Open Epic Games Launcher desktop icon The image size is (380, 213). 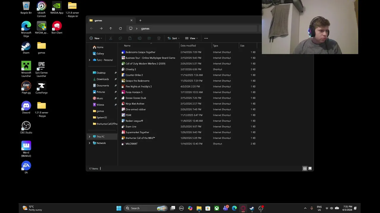[x=42, y=69]
